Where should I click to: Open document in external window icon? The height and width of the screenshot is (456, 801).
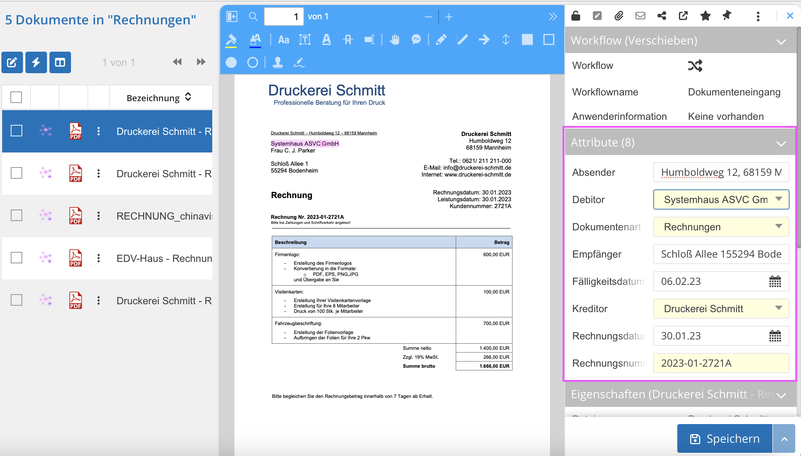point(683,16)
